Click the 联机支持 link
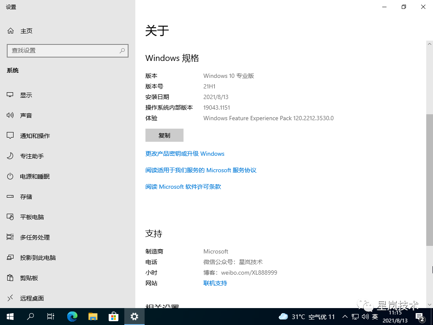 tap(215, 283)
